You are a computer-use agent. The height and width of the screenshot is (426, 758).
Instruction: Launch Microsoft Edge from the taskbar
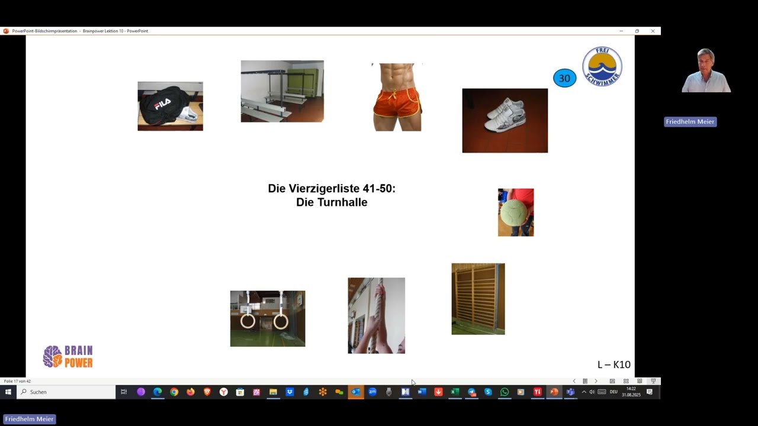(x=158, y=392)
